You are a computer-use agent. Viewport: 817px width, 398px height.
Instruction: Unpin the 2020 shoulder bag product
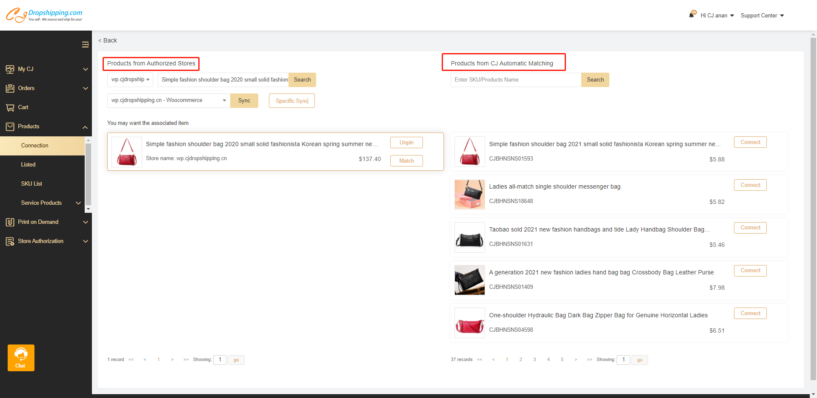tap(406, 143)
